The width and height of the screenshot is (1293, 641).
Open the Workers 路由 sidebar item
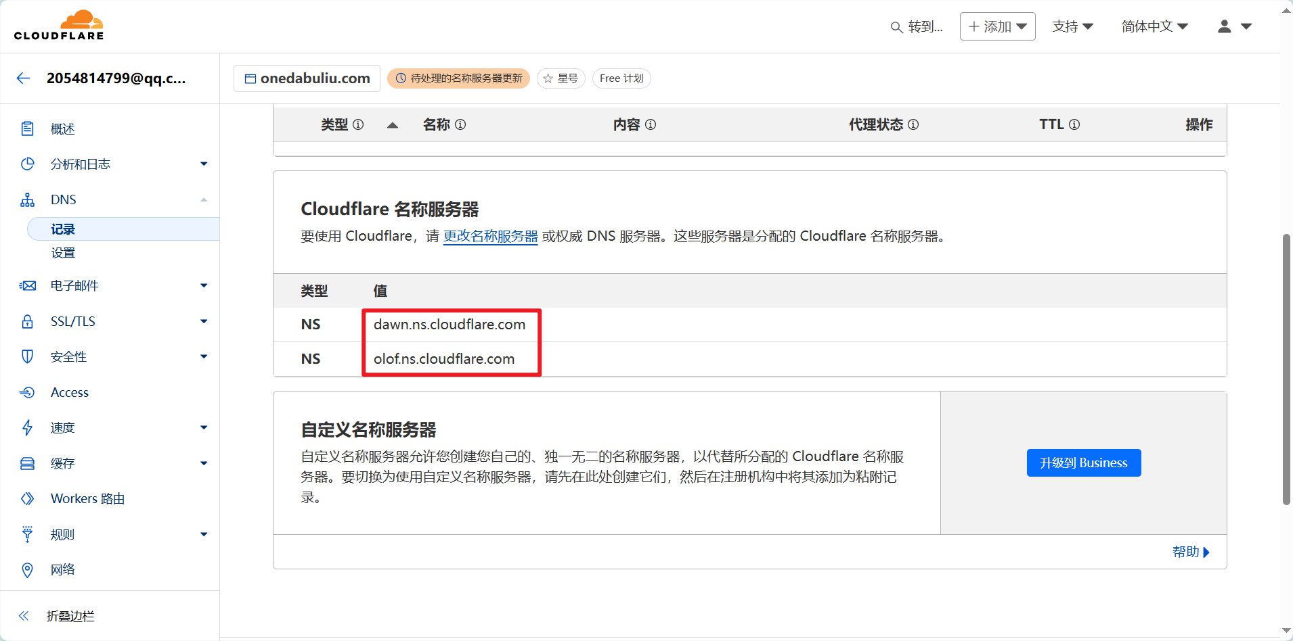point(88,498)
